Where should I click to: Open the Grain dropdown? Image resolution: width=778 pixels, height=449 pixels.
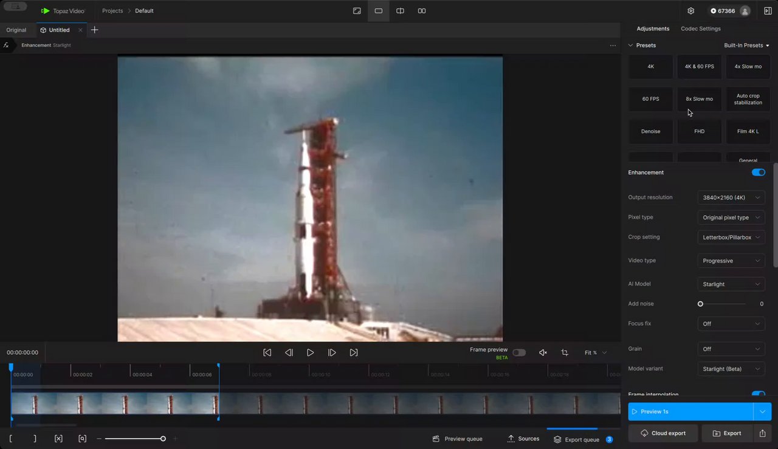pos(731,349)
